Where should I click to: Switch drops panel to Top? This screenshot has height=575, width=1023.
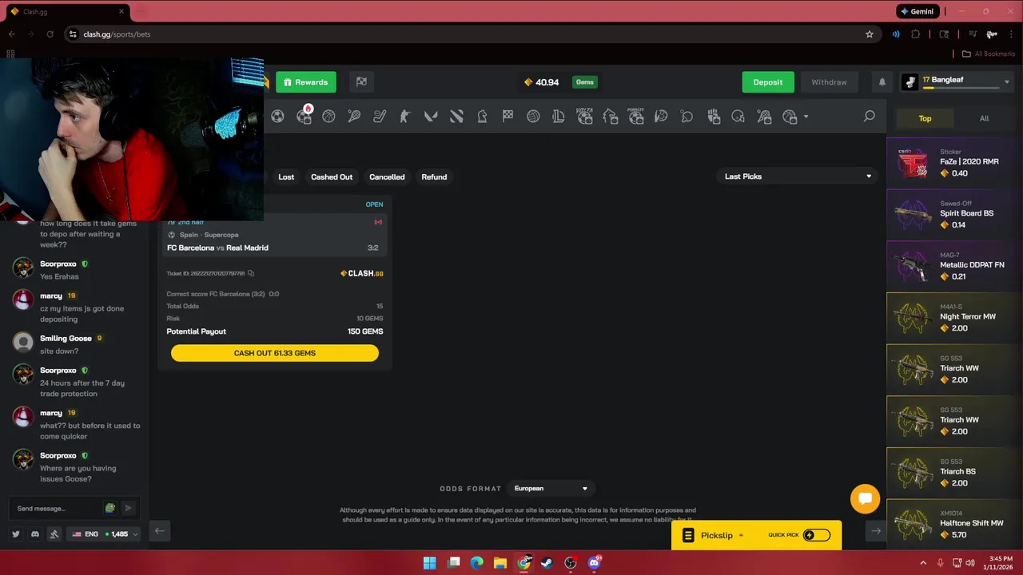click(x=925, y=118)
